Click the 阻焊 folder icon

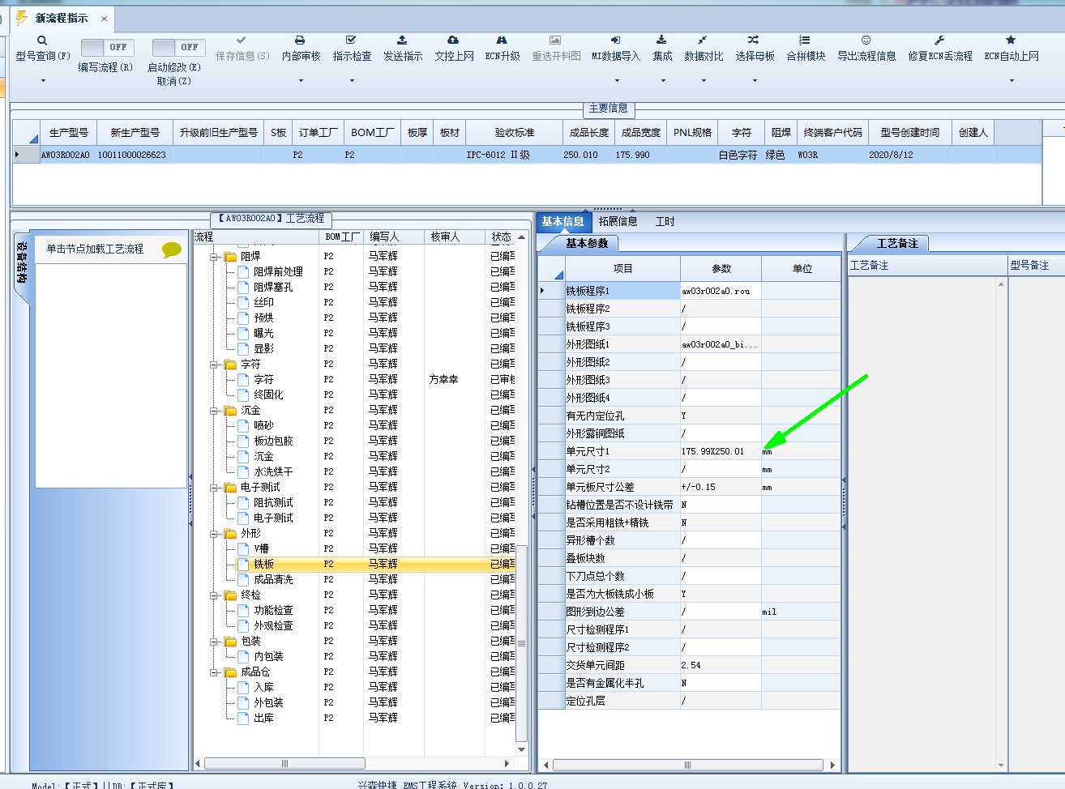tap(230, 256)
